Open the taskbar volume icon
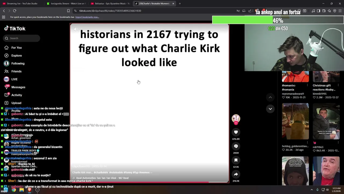 (x=327, y=190)
